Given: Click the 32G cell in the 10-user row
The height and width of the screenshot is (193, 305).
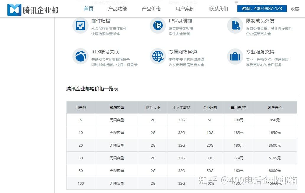Looking at the screenshot, I should pos(182,133).
